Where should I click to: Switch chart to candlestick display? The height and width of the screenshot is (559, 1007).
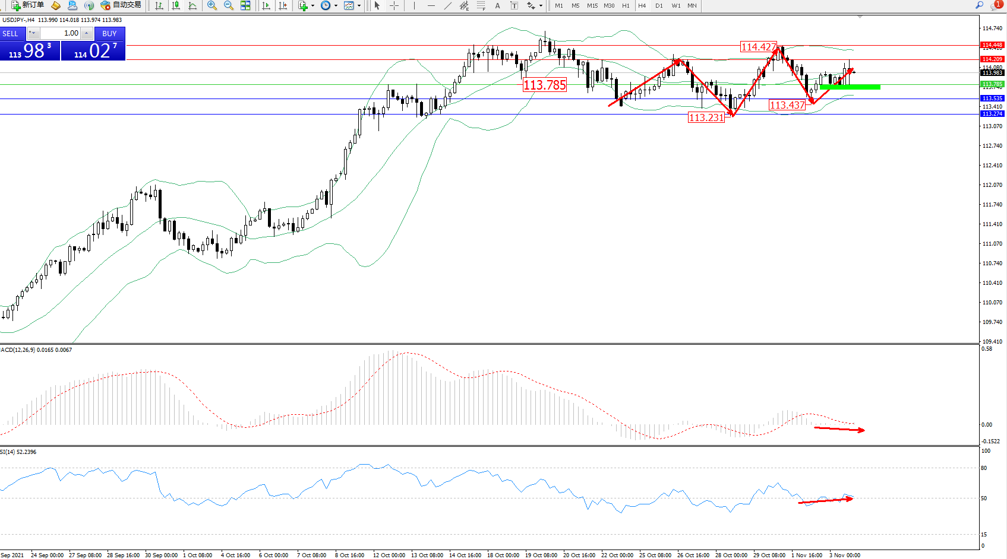[176, 5]
